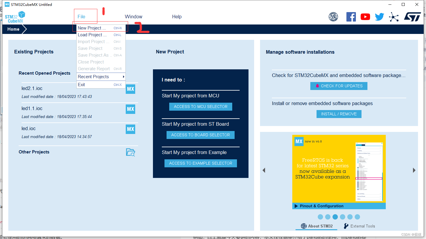
Task: Open led2.1.ioc via its MX icon
Action: (130, 89)
